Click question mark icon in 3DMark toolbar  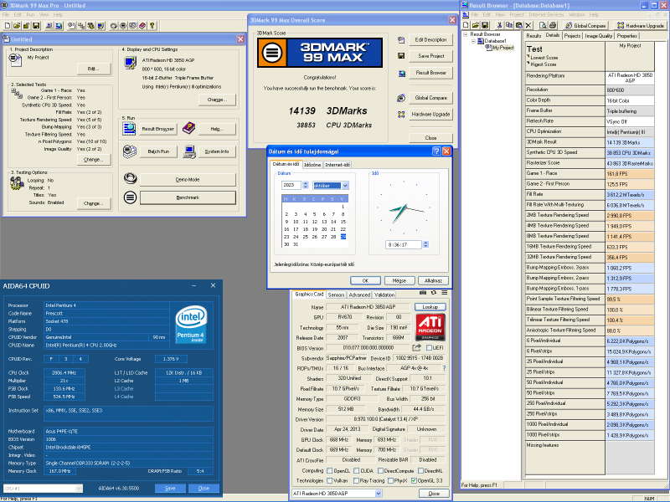[x=152, y=26]
